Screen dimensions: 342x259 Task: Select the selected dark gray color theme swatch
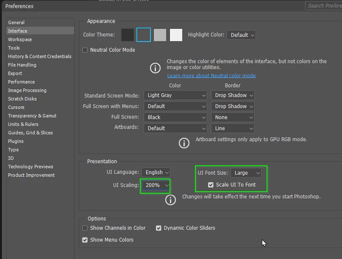pyautogui.click(x=144, y=35)
